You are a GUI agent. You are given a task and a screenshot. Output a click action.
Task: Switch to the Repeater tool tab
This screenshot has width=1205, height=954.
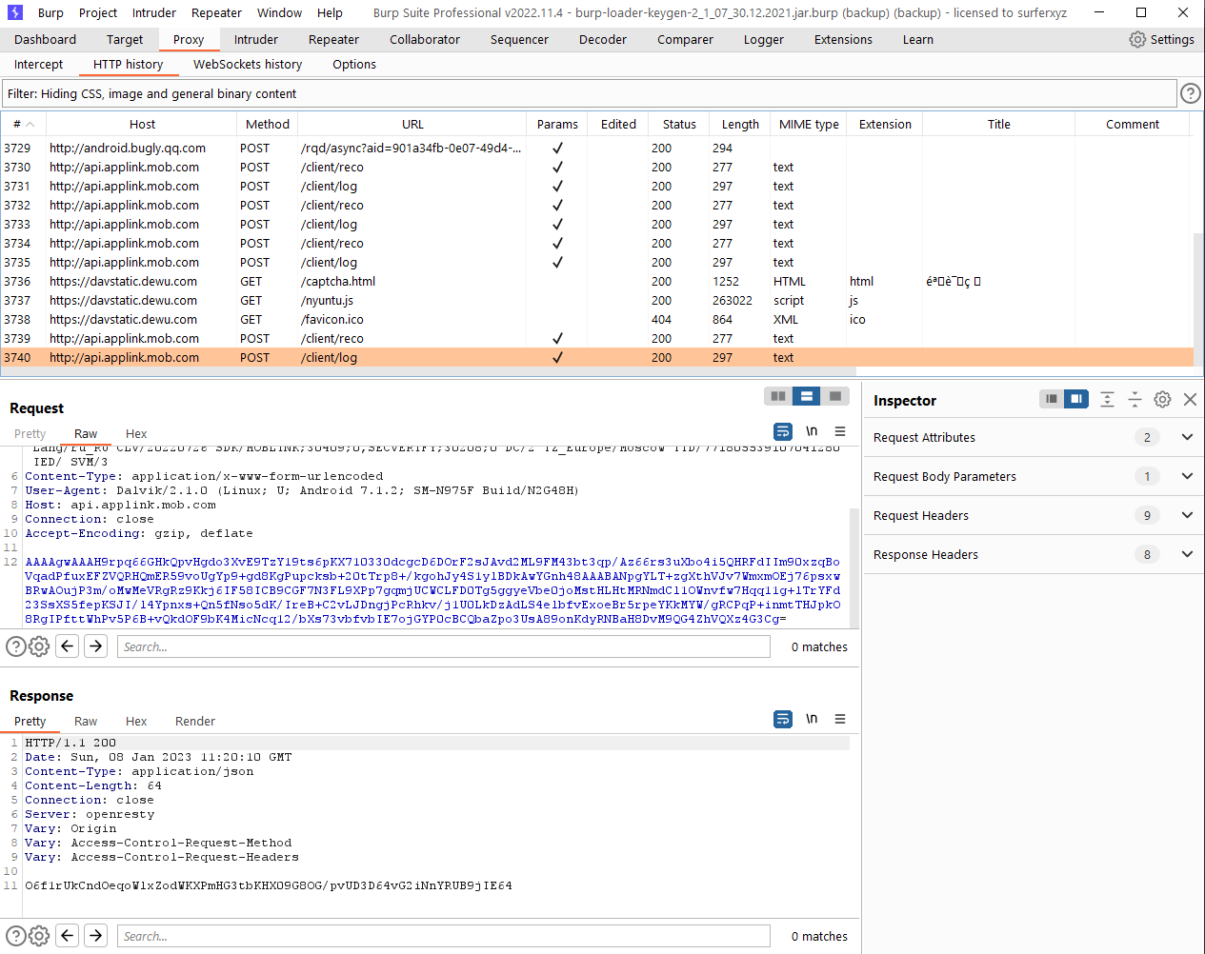(x=333, y=39)
